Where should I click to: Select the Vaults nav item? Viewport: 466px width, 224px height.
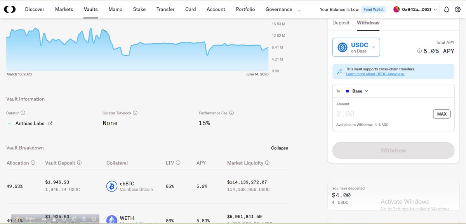click(x=91, y=9)
